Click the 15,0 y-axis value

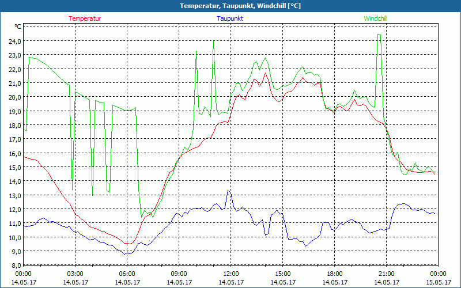pyautogui.click(x=14, y=167)
